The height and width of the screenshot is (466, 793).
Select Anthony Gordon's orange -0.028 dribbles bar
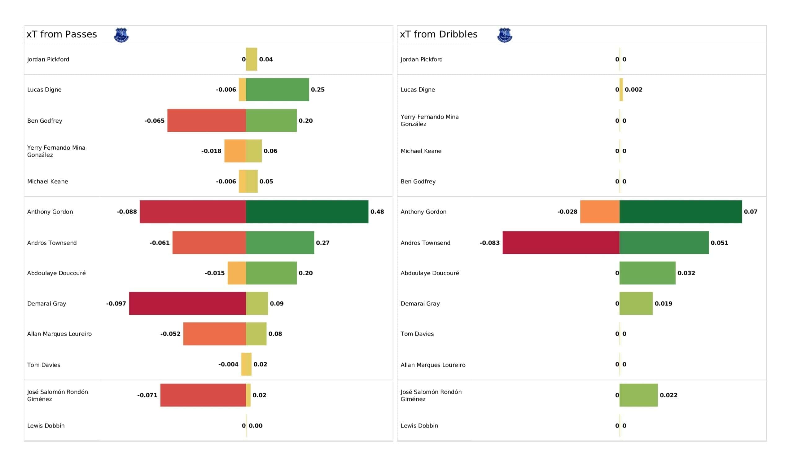(x=599, y=212)
